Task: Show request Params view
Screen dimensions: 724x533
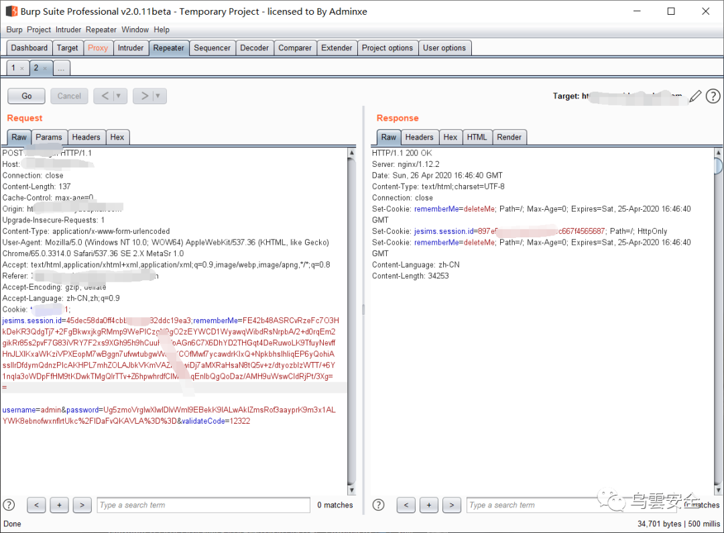Action: [x=49, y=137]
